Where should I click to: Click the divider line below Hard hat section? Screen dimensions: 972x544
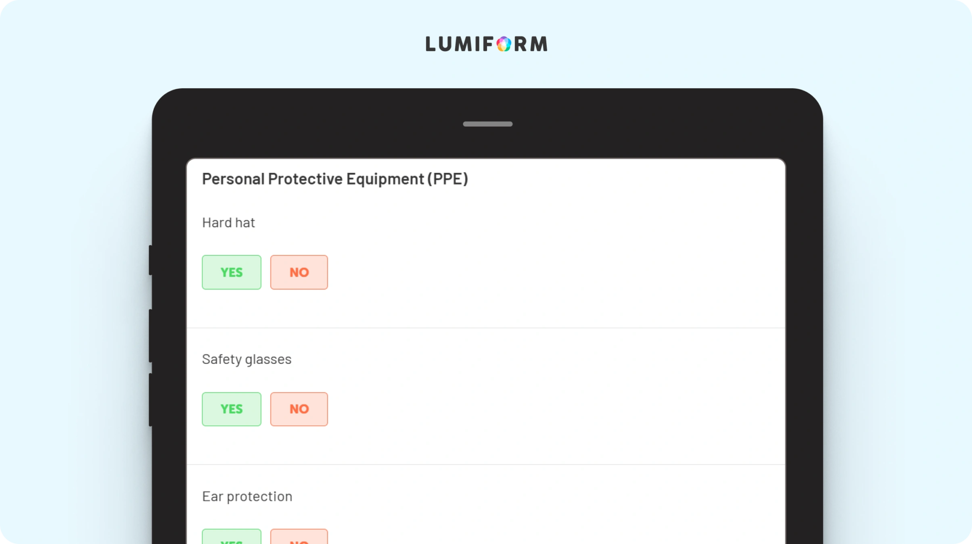click(486, 328)
